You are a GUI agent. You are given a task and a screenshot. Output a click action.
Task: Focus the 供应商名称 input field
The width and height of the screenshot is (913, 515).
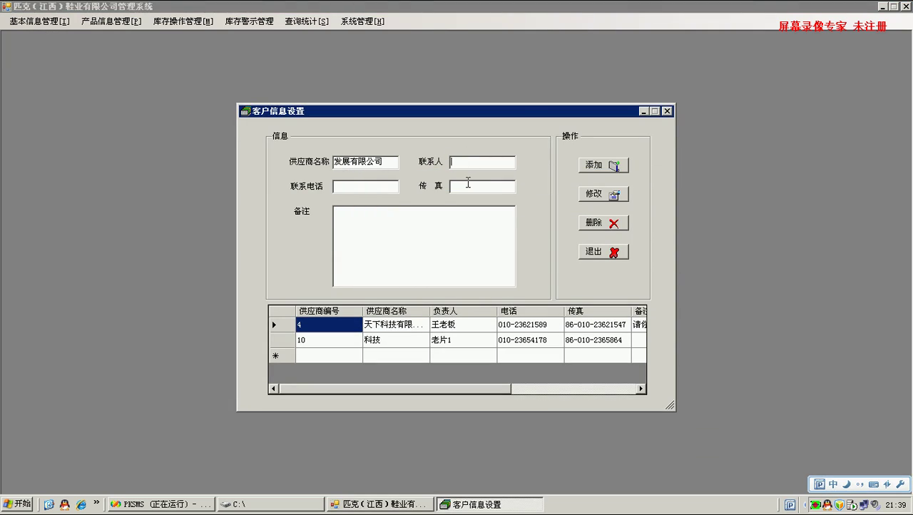(x=366, y=162)
